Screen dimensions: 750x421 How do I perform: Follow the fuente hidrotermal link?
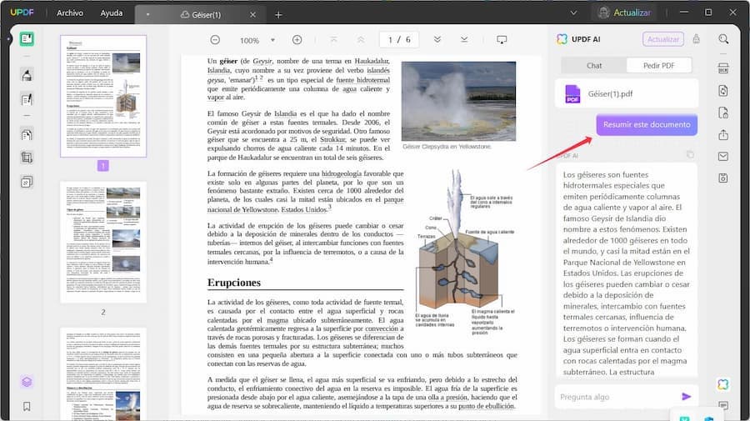point(362,80)
